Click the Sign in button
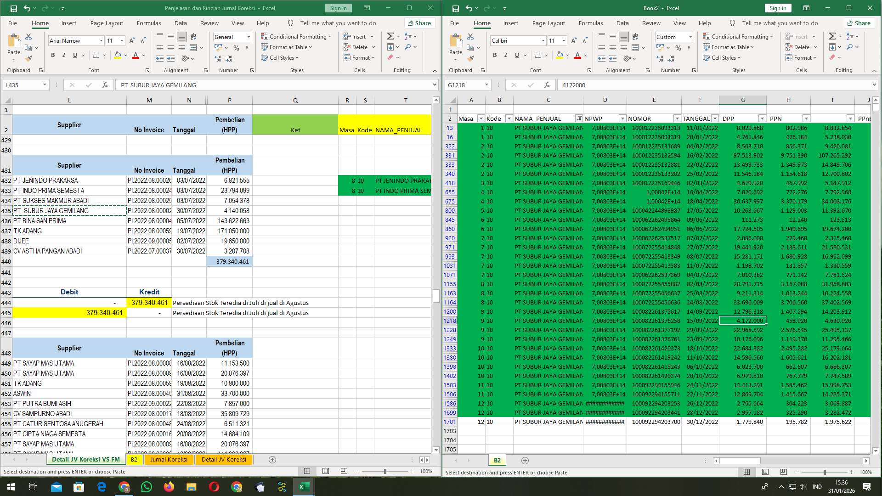Screen dimensions: 882x496 [x=338, y=8]
